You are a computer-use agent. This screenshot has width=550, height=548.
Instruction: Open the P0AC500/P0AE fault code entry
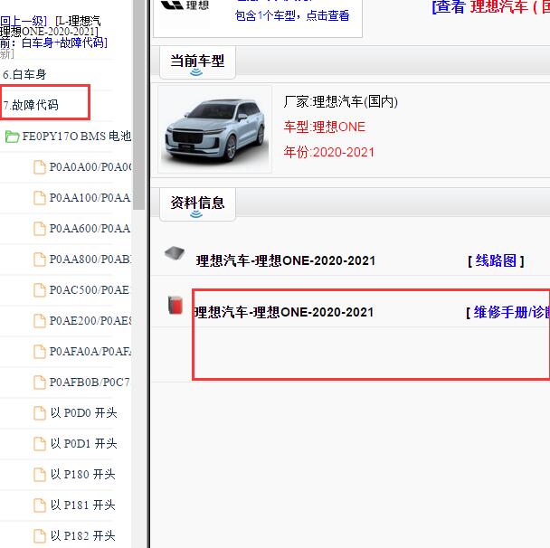[90, 290]
